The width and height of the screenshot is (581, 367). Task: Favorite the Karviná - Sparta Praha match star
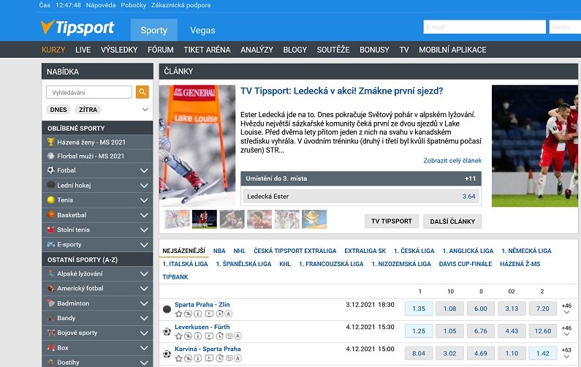[178, 358]
